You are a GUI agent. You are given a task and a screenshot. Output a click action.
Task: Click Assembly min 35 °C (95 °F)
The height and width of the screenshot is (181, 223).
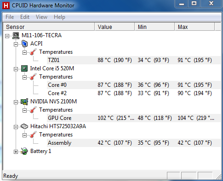pos(153,143)
